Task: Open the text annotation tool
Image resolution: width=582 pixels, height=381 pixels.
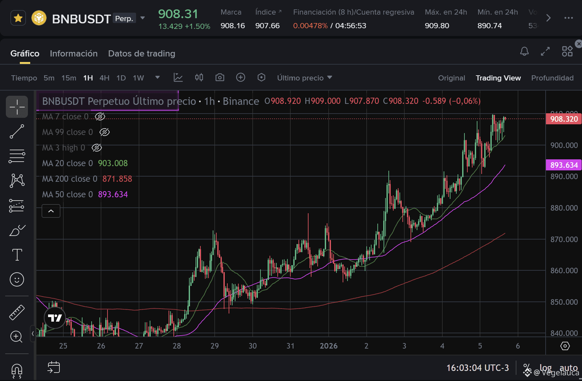Action: coord(17,255)
